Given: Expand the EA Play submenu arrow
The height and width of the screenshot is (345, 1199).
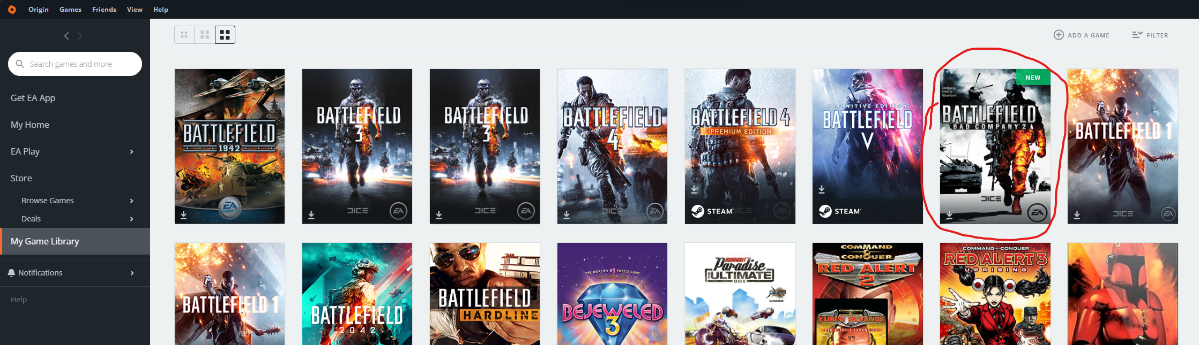Looking at the screenshot, I should 132,151.
